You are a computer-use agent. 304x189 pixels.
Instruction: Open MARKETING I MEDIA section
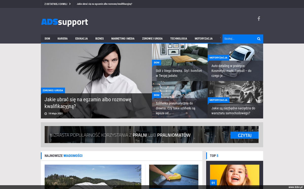123,39
